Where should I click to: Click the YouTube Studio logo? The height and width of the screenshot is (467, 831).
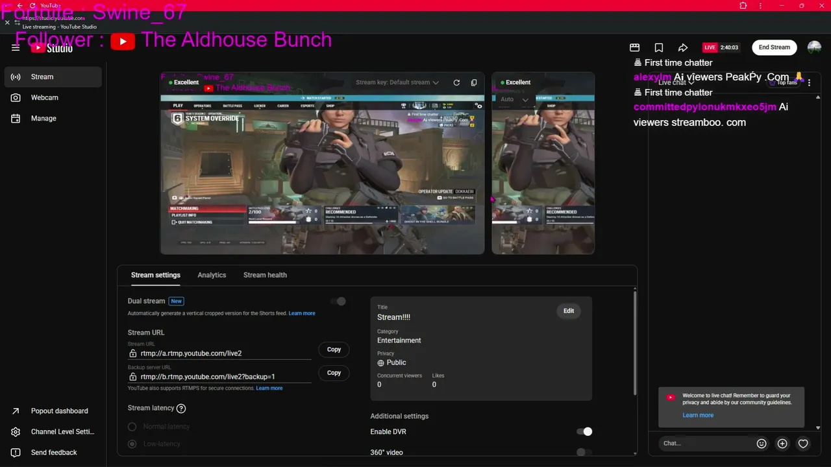52,47
